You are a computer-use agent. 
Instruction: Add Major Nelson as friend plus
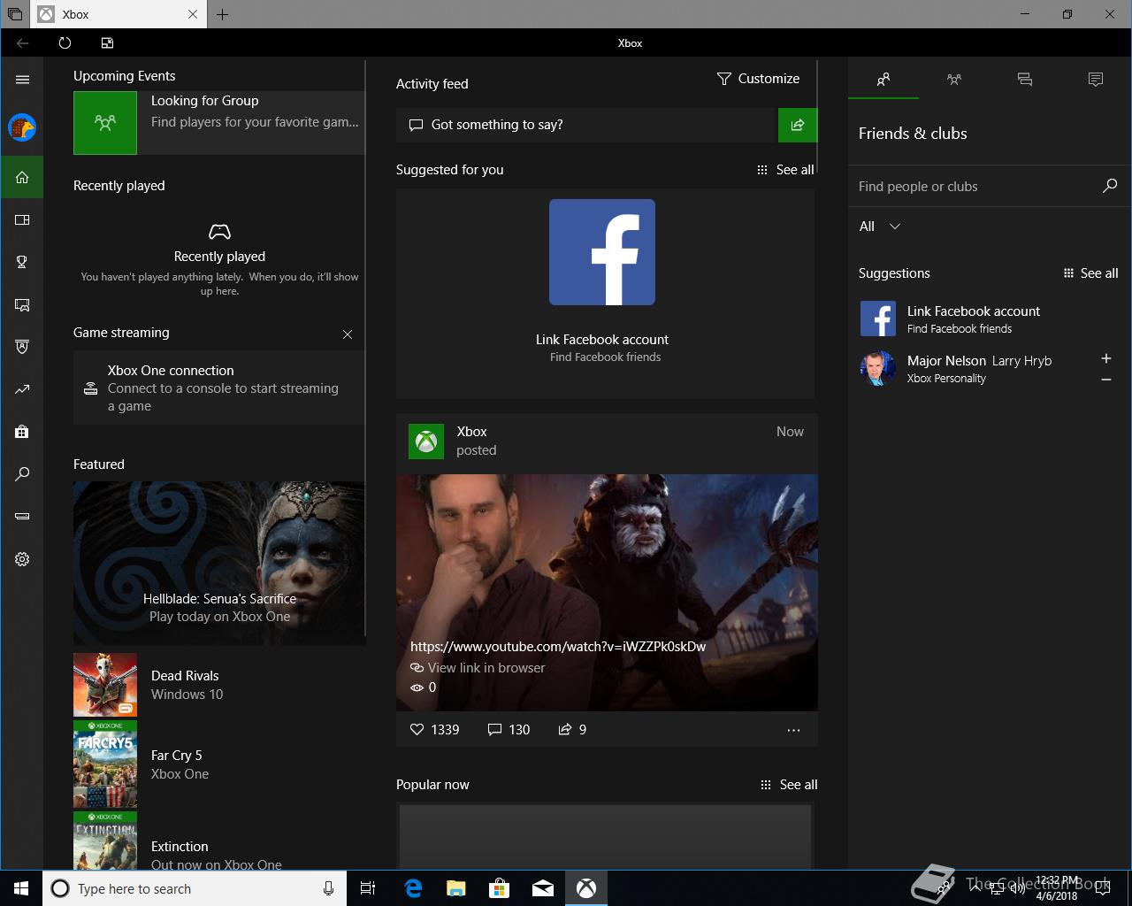[x=1106, y=358]
